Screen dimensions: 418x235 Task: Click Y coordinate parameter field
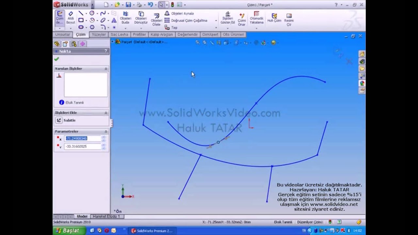(83, 147)
